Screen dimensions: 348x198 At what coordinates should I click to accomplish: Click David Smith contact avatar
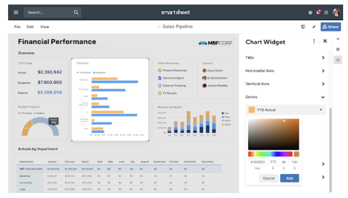click(204, 70)
